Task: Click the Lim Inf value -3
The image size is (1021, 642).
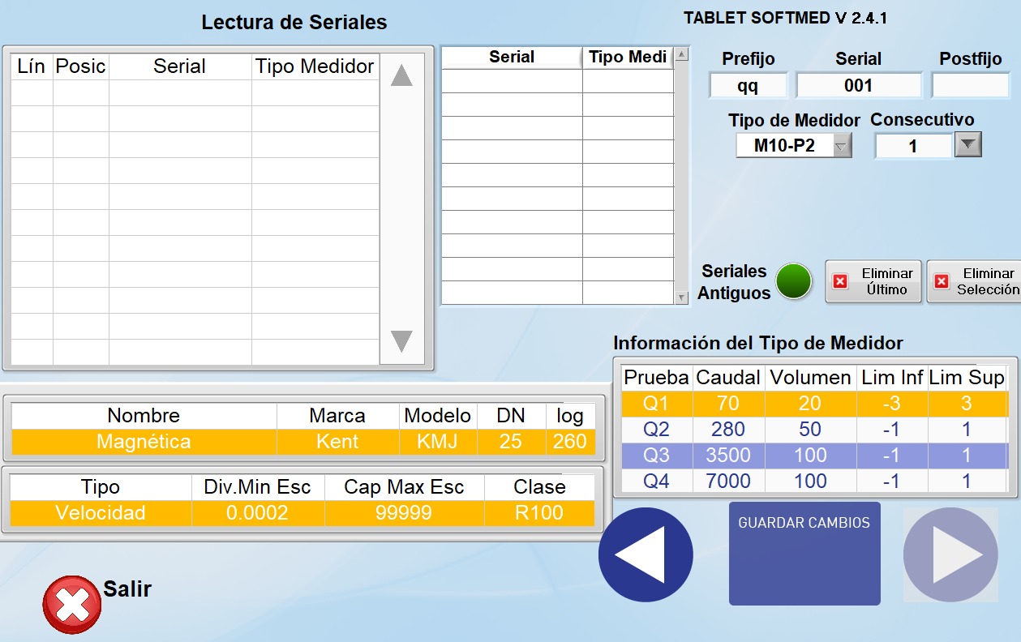Action: 891,404
